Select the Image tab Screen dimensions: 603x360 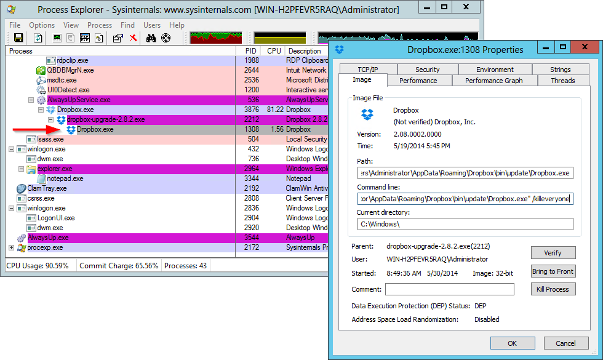click(x=362, y=79)
